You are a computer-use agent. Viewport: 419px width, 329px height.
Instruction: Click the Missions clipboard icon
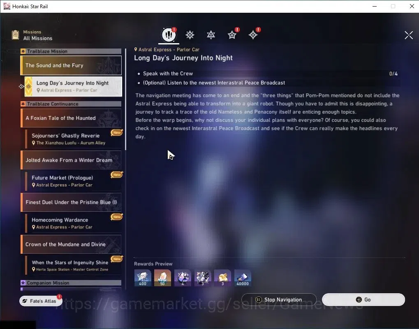pyautogui.click(x=16, y=35)
